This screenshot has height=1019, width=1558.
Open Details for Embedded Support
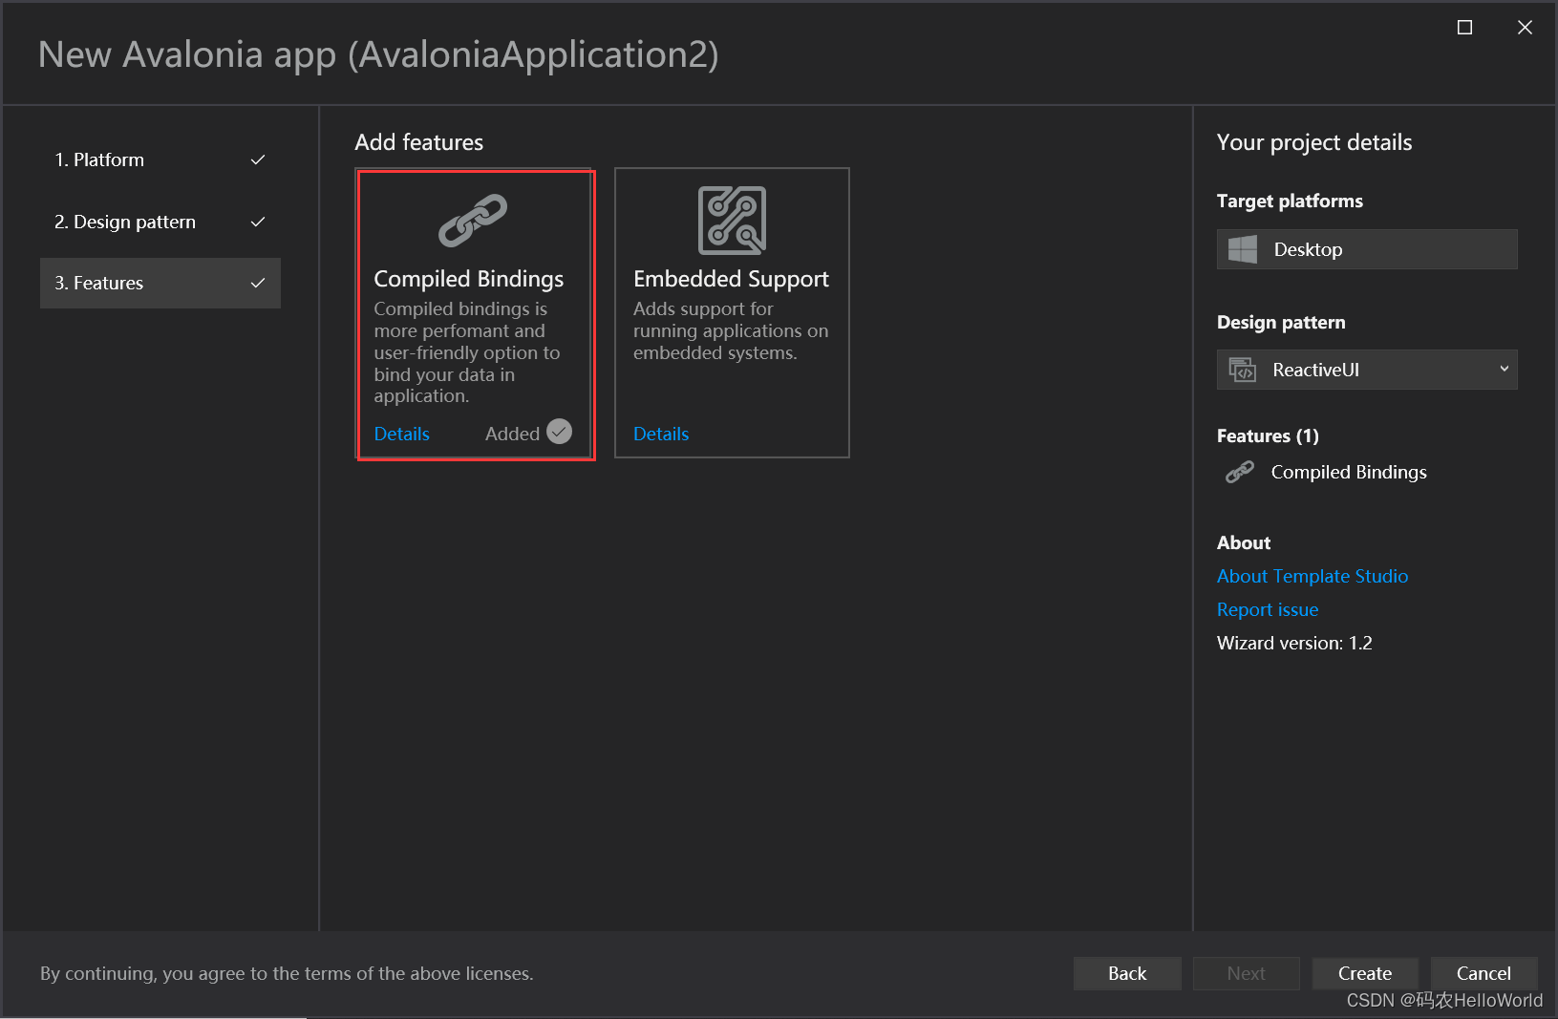(x=660, y=434)
